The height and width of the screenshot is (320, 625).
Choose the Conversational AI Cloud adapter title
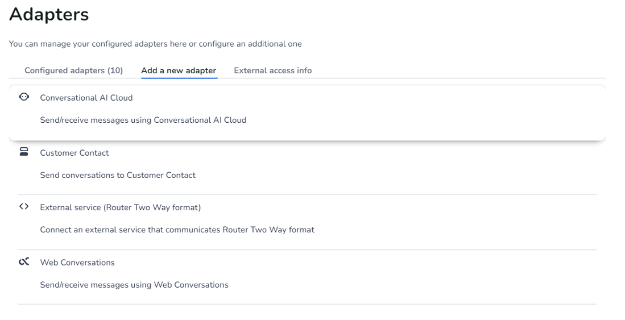(86, 98)
